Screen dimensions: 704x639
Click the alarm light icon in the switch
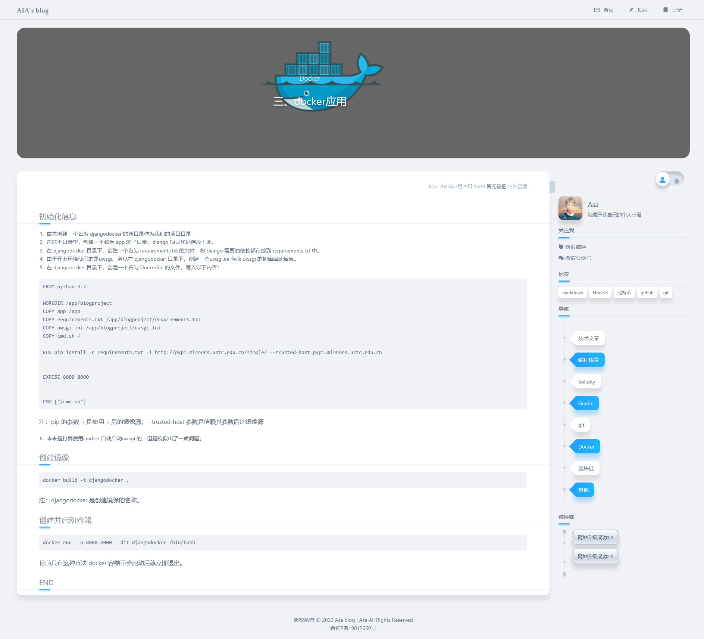(676, 181)
